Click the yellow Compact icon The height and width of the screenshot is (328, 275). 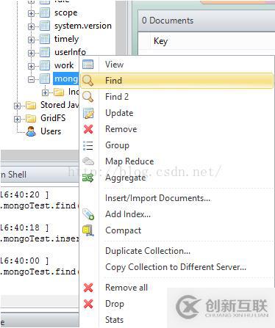pyautogui.click(x=88, y=230)
